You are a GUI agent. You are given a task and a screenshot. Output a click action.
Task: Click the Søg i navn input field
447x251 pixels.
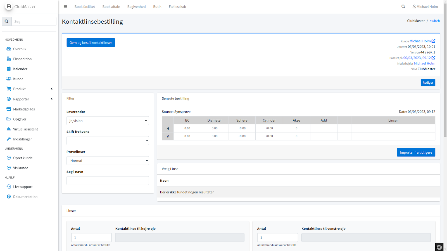tap(108, 181)
